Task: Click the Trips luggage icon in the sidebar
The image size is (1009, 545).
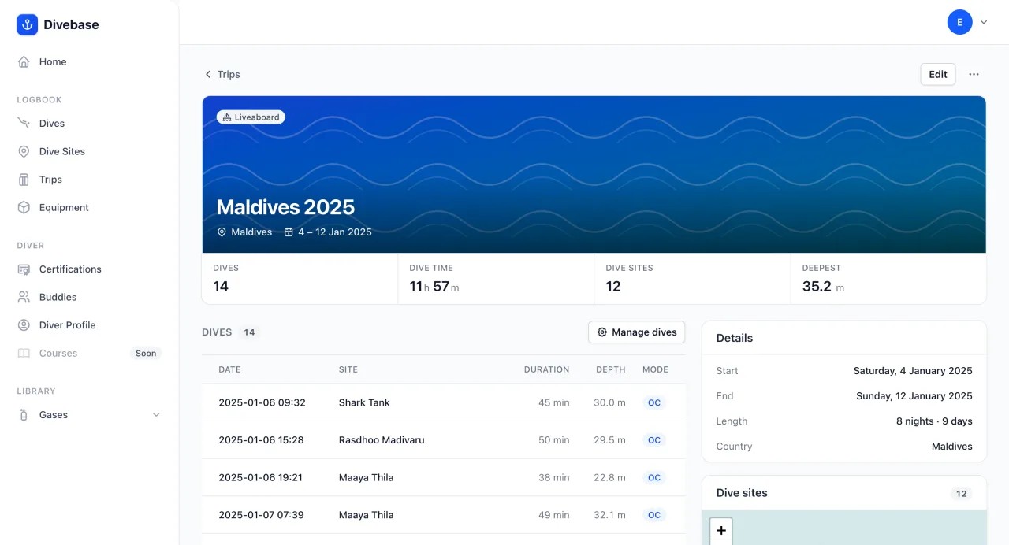Action: [24, 180]
